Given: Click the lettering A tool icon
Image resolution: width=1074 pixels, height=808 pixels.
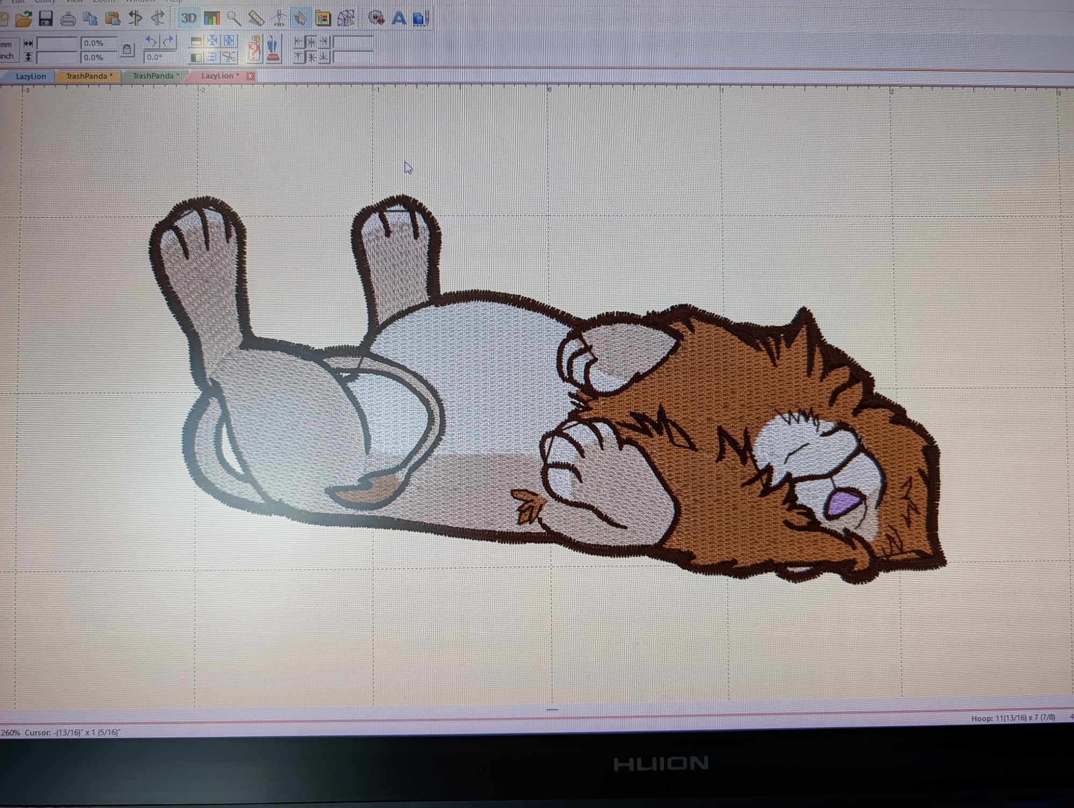Looking at the screenshot, I should click(x=398, y=19).
